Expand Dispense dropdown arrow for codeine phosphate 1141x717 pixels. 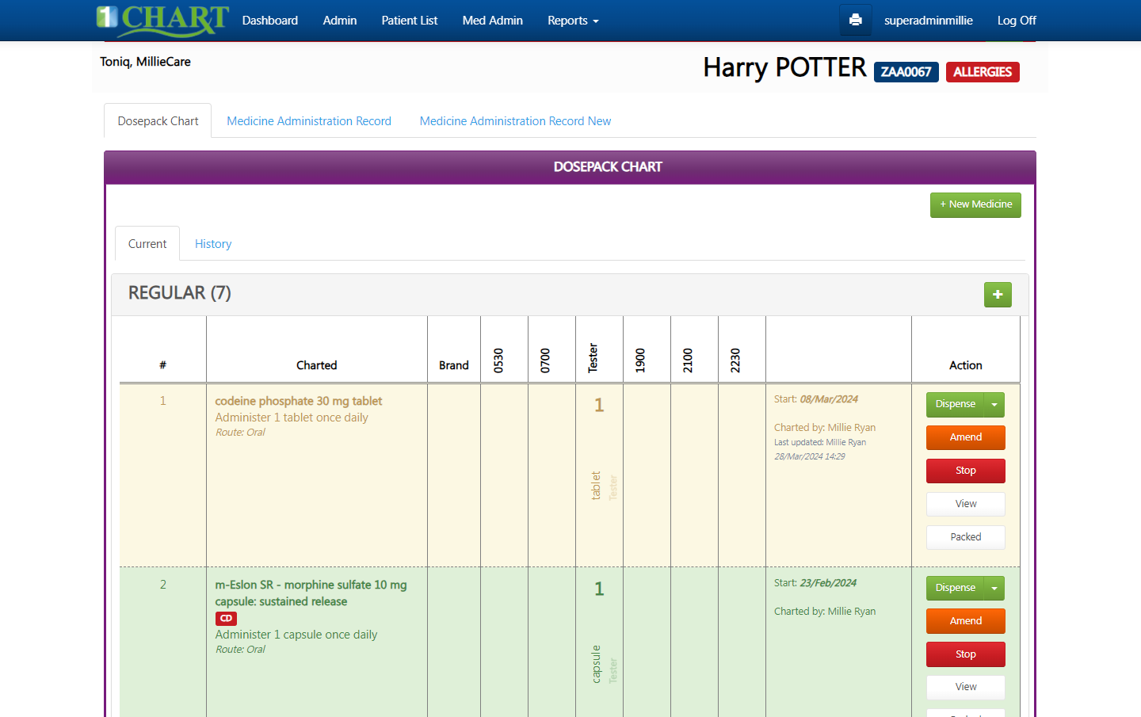tap(994, 405)
